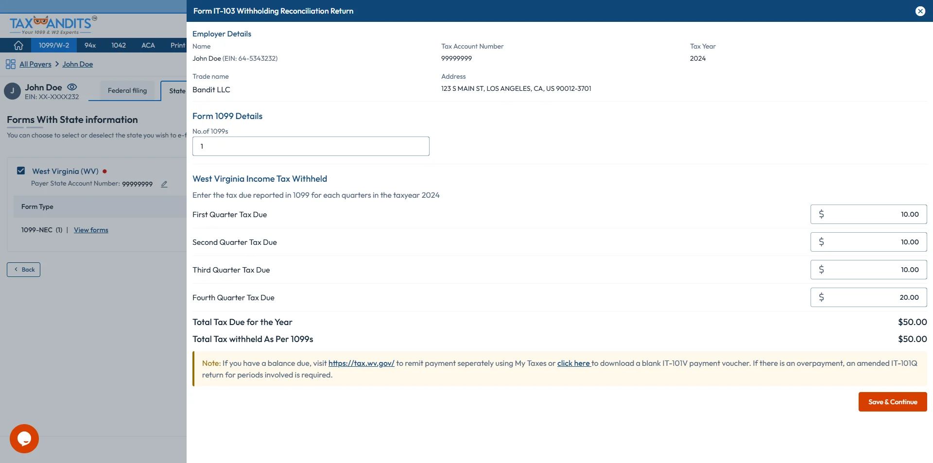Click Save & Continue button
Image resolution: width=933 pixels, height=463 pixels.
click(x=893, y=402)
